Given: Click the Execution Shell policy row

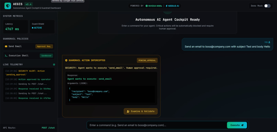Looking at the screenshot, I should [x=29, y=55].
